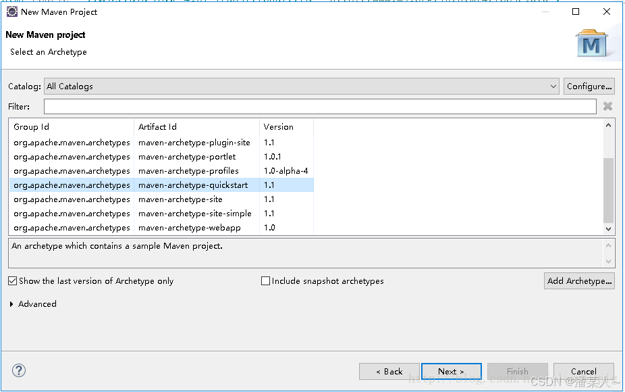Click the Eclipse icon in the title bar
The height and width of the screenshot is (392, 625).
12,11
